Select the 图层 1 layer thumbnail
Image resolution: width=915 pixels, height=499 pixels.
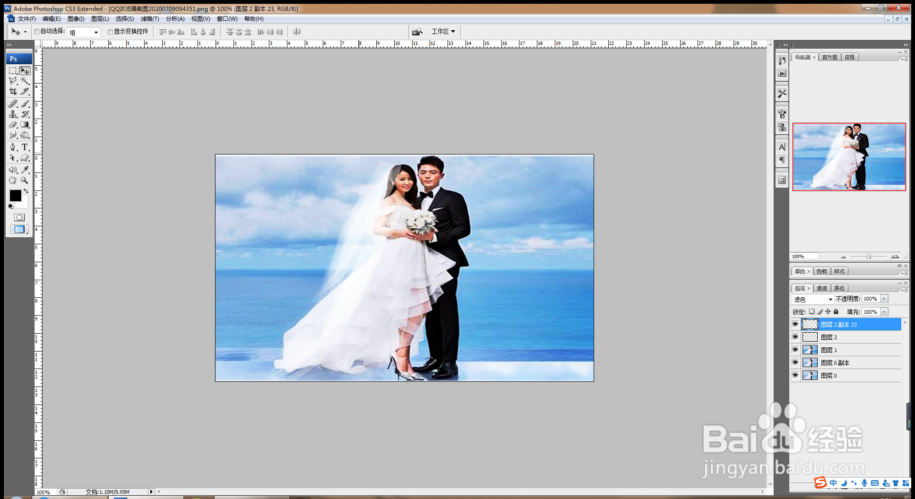click(810, 350)
